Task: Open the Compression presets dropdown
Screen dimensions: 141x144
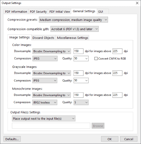Action: click(73, 20)
